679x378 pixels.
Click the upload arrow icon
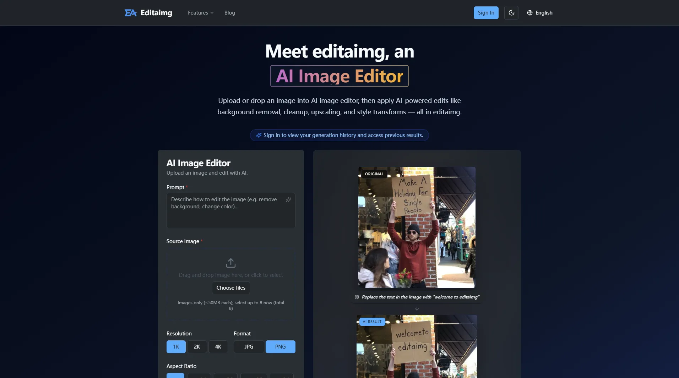[231, 263]
